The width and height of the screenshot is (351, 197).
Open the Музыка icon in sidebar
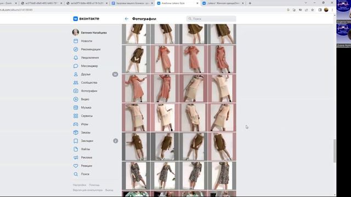click(76, 107)
